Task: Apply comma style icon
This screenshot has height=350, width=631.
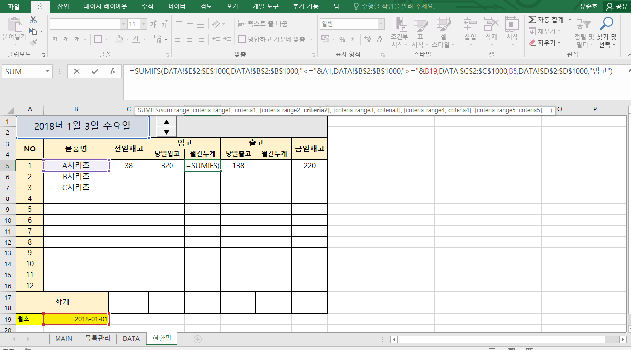Action: tap(353, 39)
